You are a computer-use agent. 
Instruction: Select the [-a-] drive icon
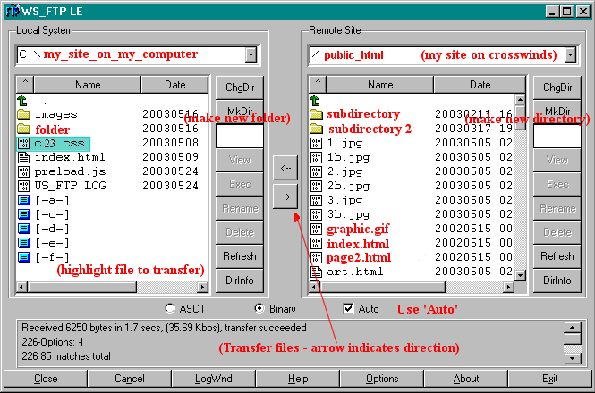[x=24, y=200]
